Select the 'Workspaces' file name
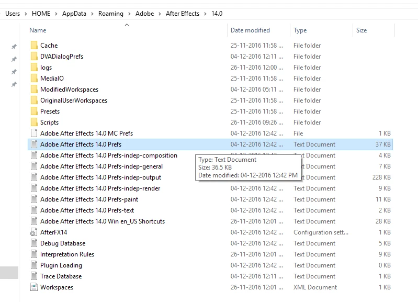 tap(57, 287)
